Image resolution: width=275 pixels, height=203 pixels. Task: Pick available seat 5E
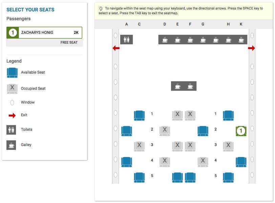coord(177,178)
